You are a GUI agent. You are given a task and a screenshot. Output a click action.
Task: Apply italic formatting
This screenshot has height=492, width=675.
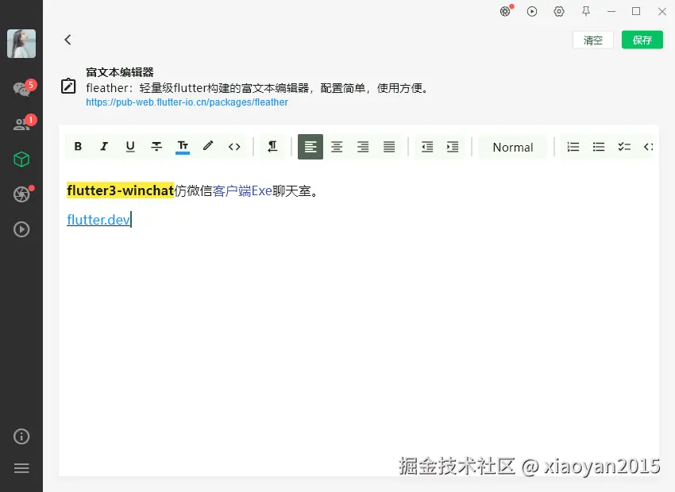[104, 146]
